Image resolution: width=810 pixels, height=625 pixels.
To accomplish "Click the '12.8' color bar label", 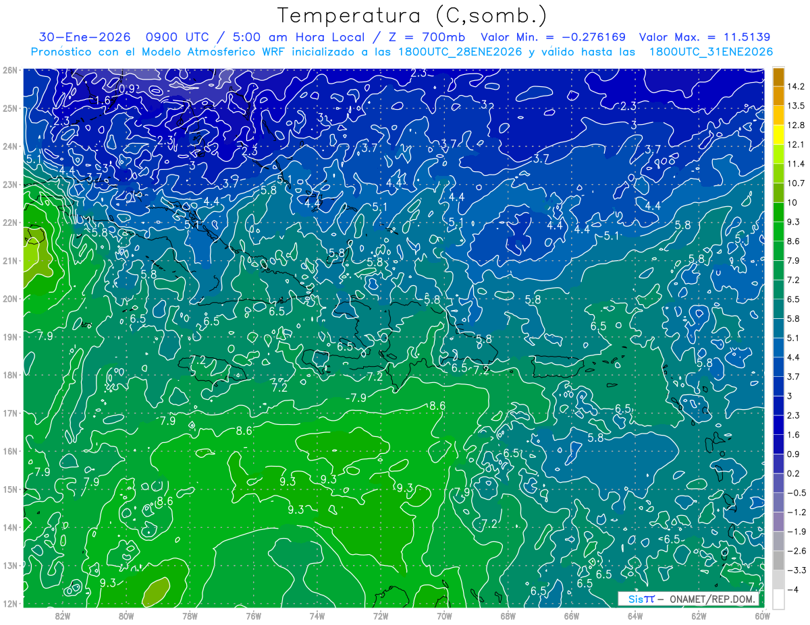I will [796, 125].
